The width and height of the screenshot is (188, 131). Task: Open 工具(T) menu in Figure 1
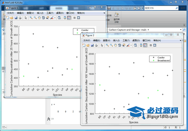[x=50, y=13]
